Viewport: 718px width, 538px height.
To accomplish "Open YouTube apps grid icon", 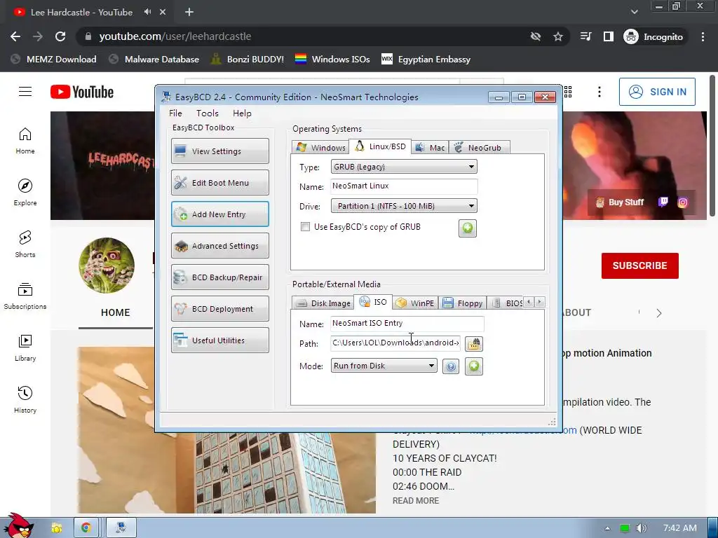I will (568, 92).
